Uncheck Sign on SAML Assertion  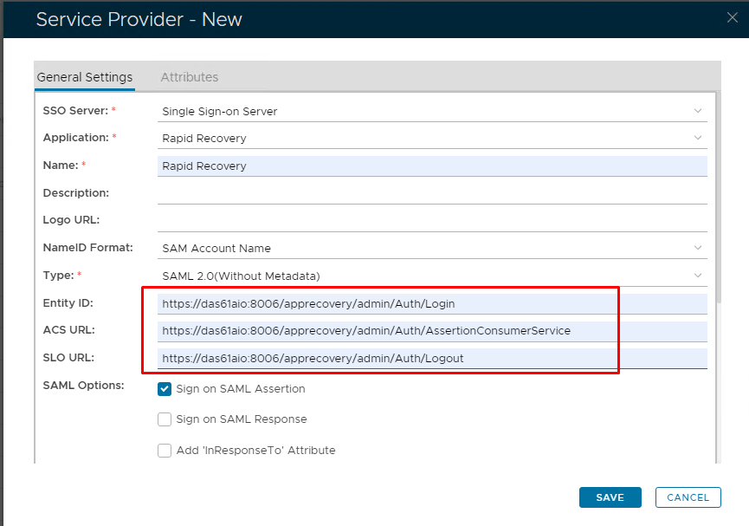pyautogui.click(x=165, y=389)
